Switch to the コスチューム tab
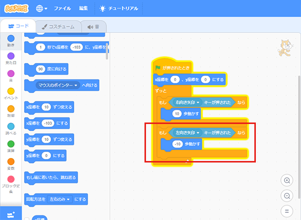Image resolution: width=301 pixels, height=220 pixels. point(58,27)
